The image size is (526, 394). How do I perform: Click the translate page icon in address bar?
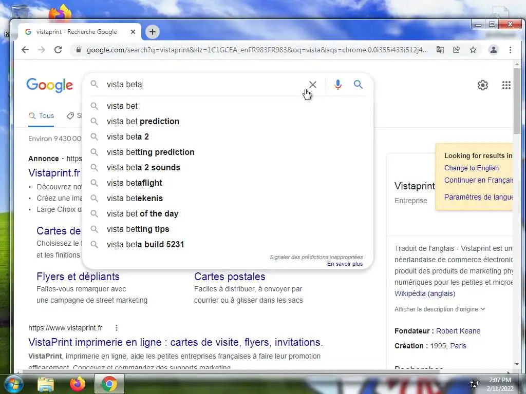click(440, 50)
